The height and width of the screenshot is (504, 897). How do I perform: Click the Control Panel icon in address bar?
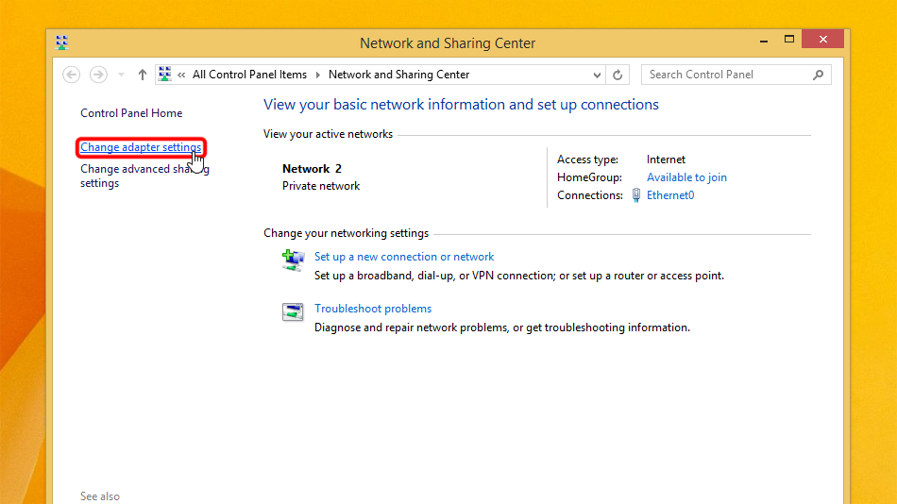click(x=165, y=75)
